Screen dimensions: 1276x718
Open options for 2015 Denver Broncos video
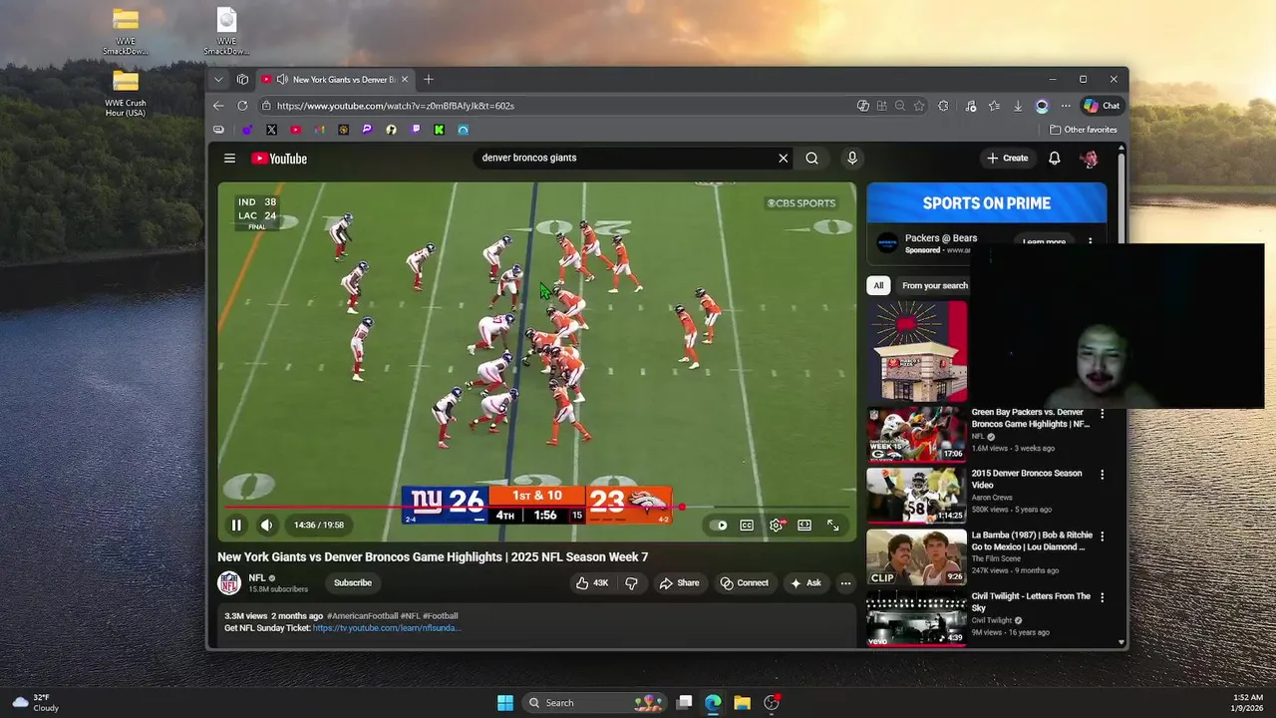click(x=1103, y=475)
